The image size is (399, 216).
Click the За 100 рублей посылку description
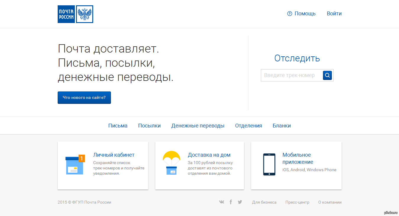pyautogui.click(x=210, y=168)
